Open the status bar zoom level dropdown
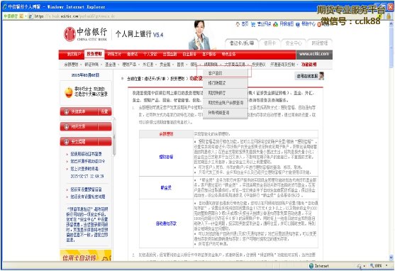This screenshot has width=395, height=271. (386, 266)
